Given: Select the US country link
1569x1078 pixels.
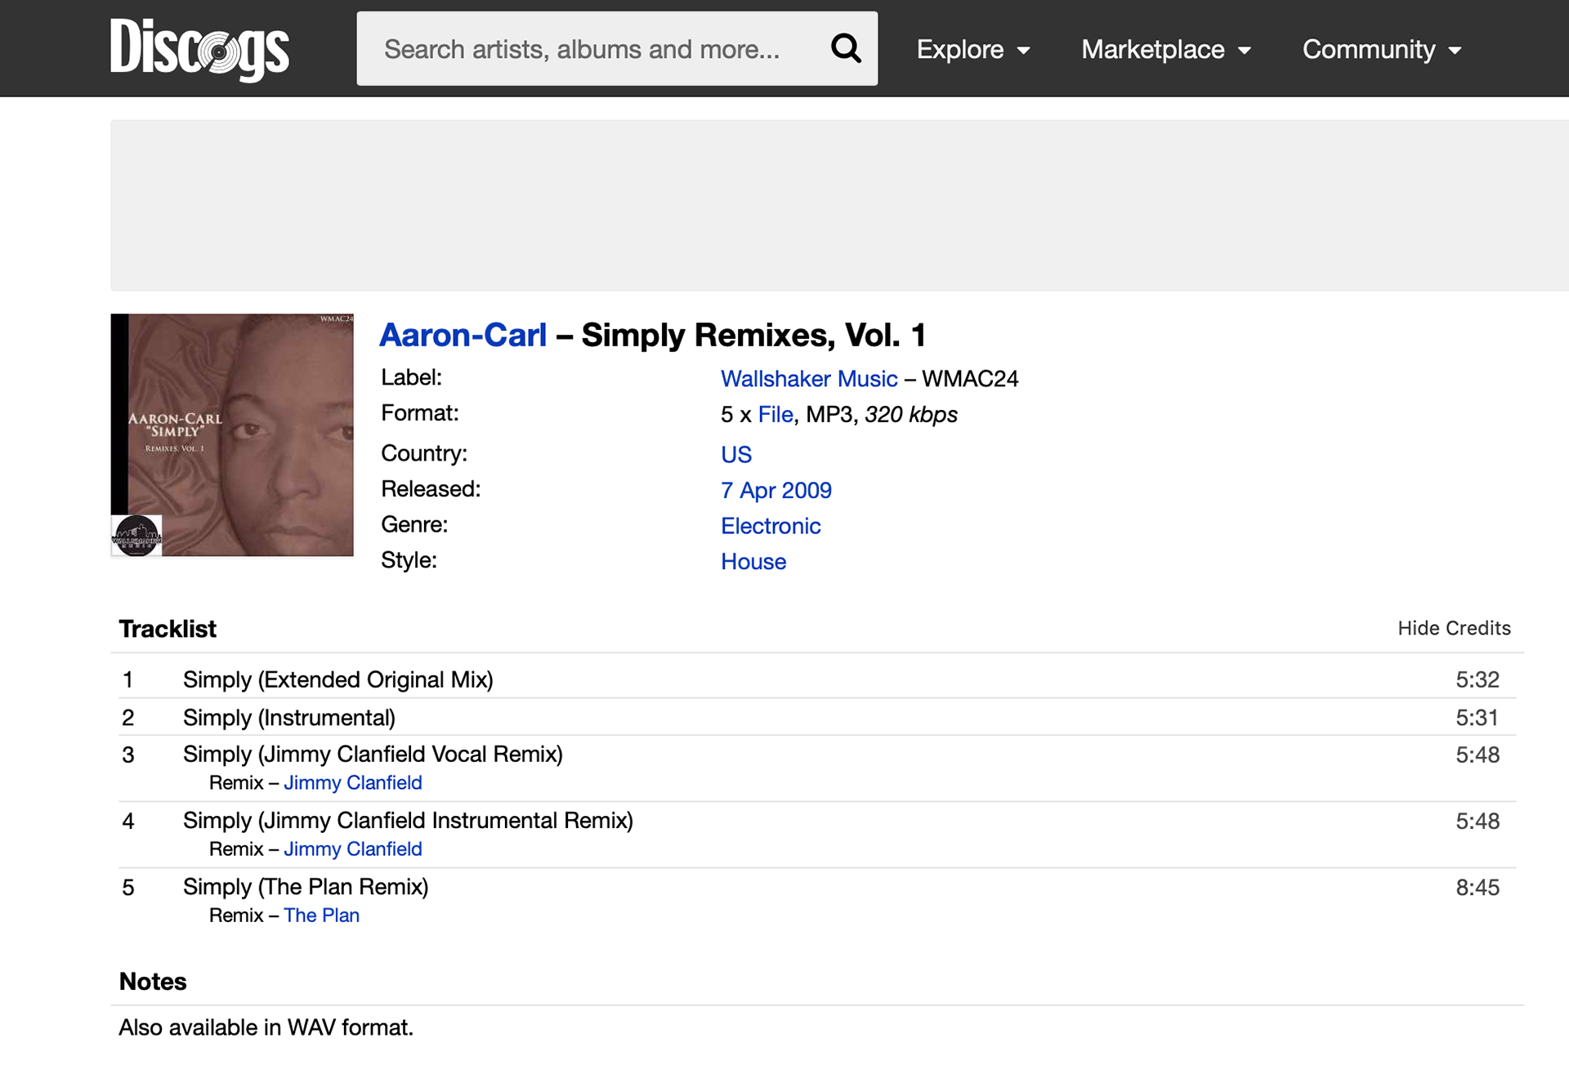Looking at the screenshot, I should point(735,455).
